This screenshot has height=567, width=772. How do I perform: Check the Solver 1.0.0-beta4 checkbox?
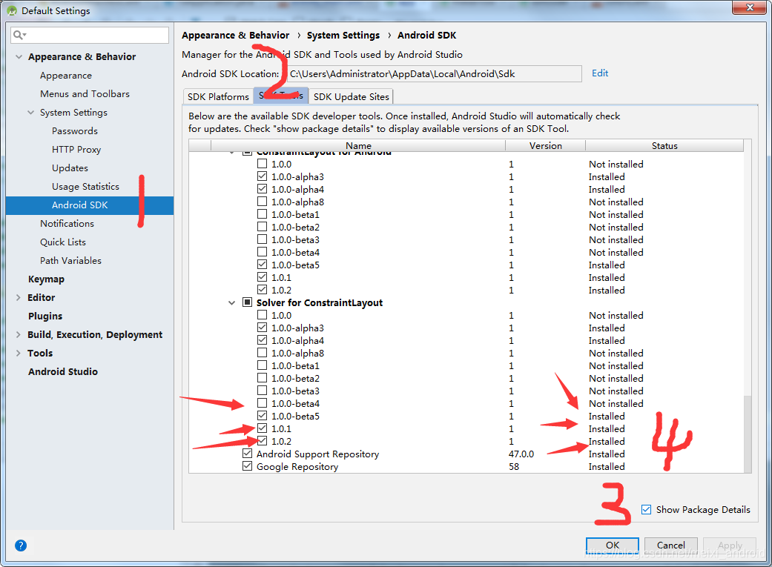tap(262, 403)
